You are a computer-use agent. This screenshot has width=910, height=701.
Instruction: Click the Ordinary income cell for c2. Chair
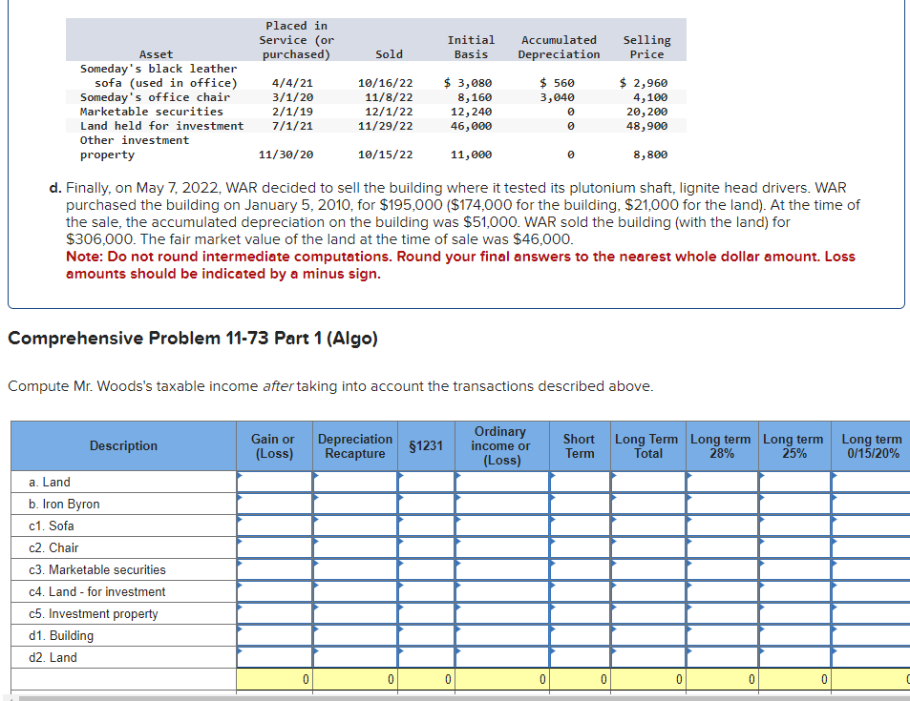pyautogui.click(x=499, y=547)
